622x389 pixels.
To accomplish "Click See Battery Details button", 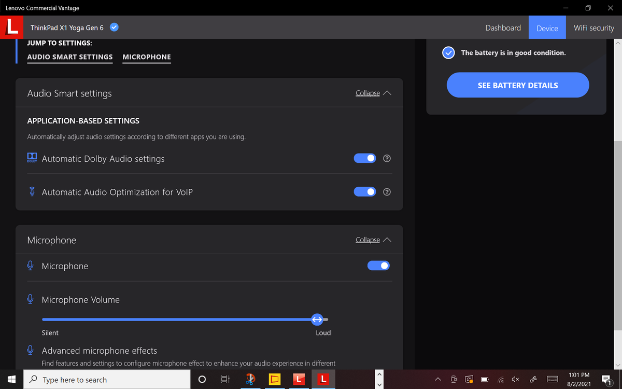I will point(518,85).
